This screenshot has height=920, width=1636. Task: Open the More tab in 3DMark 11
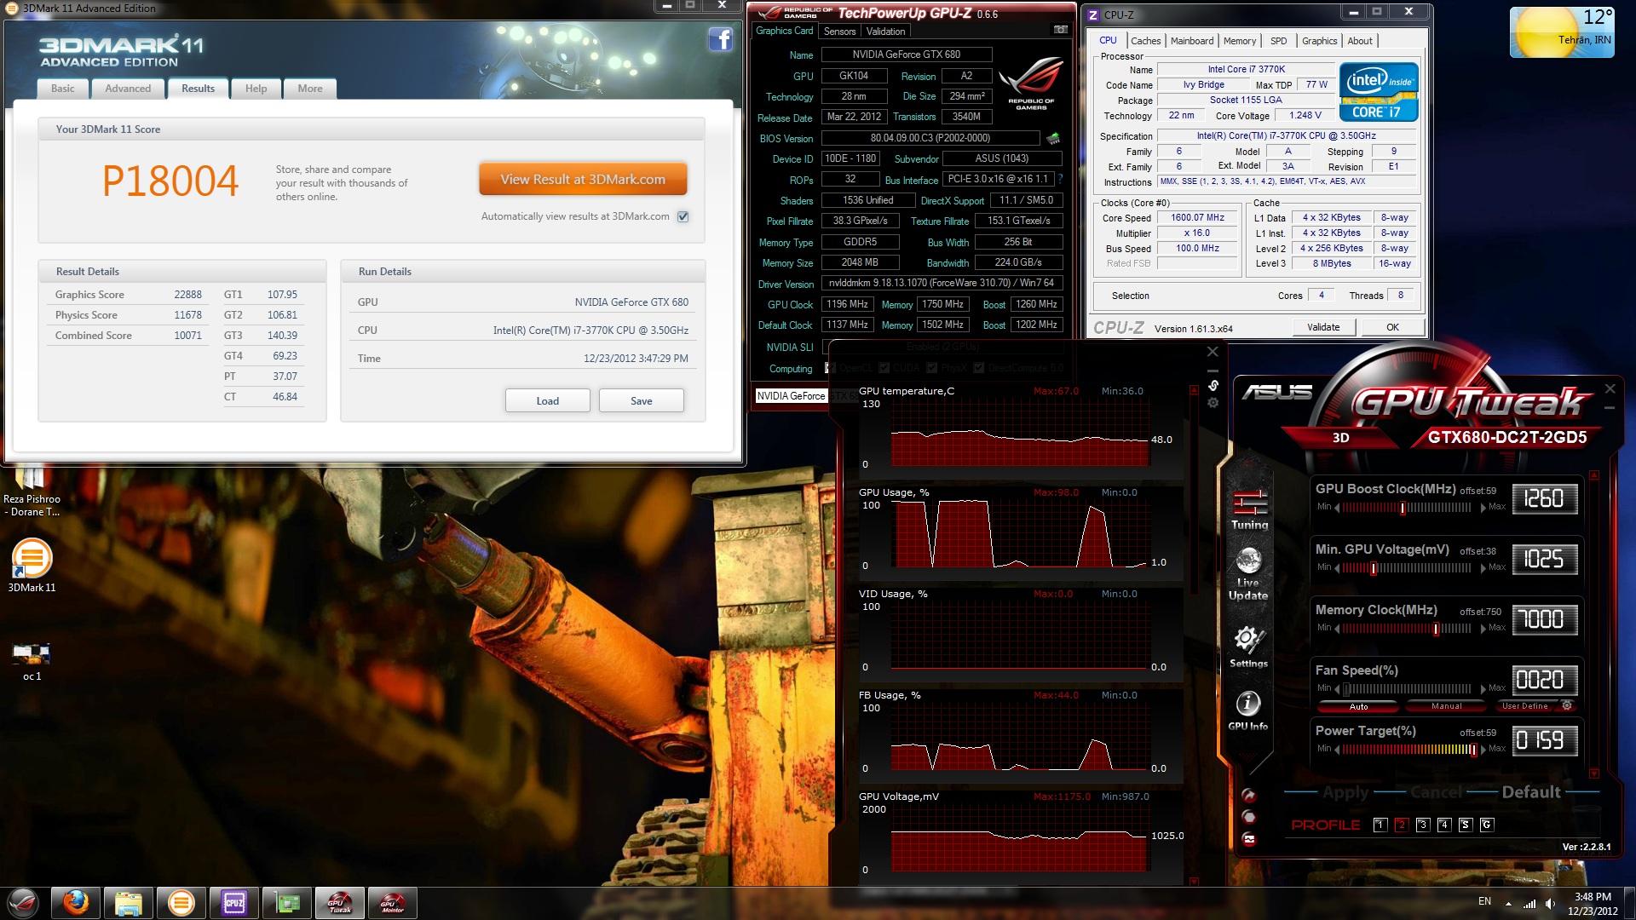click(x=310, y=89)
